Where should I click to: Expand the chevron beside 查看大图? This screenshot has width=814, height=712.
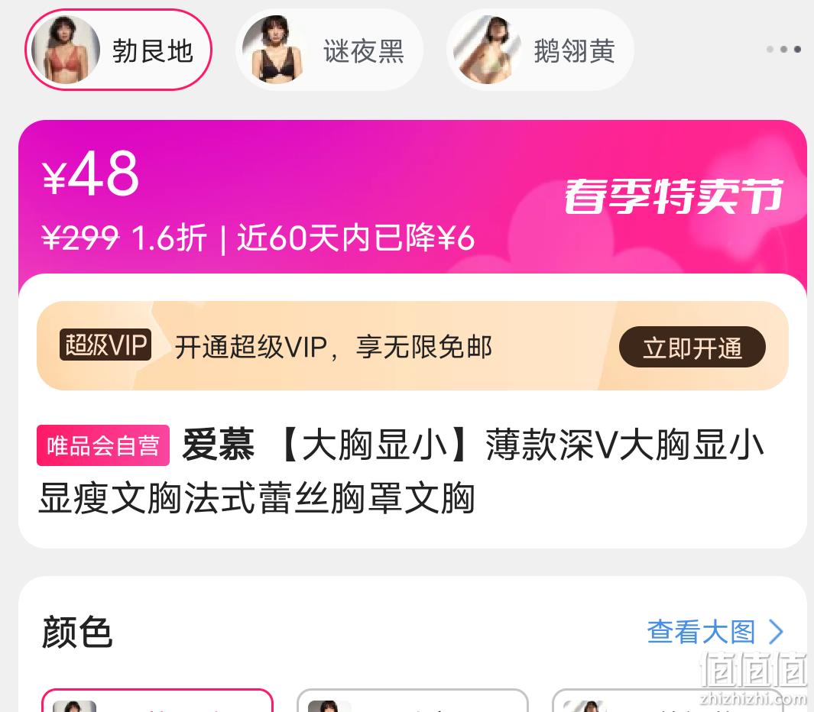[776, 632]
